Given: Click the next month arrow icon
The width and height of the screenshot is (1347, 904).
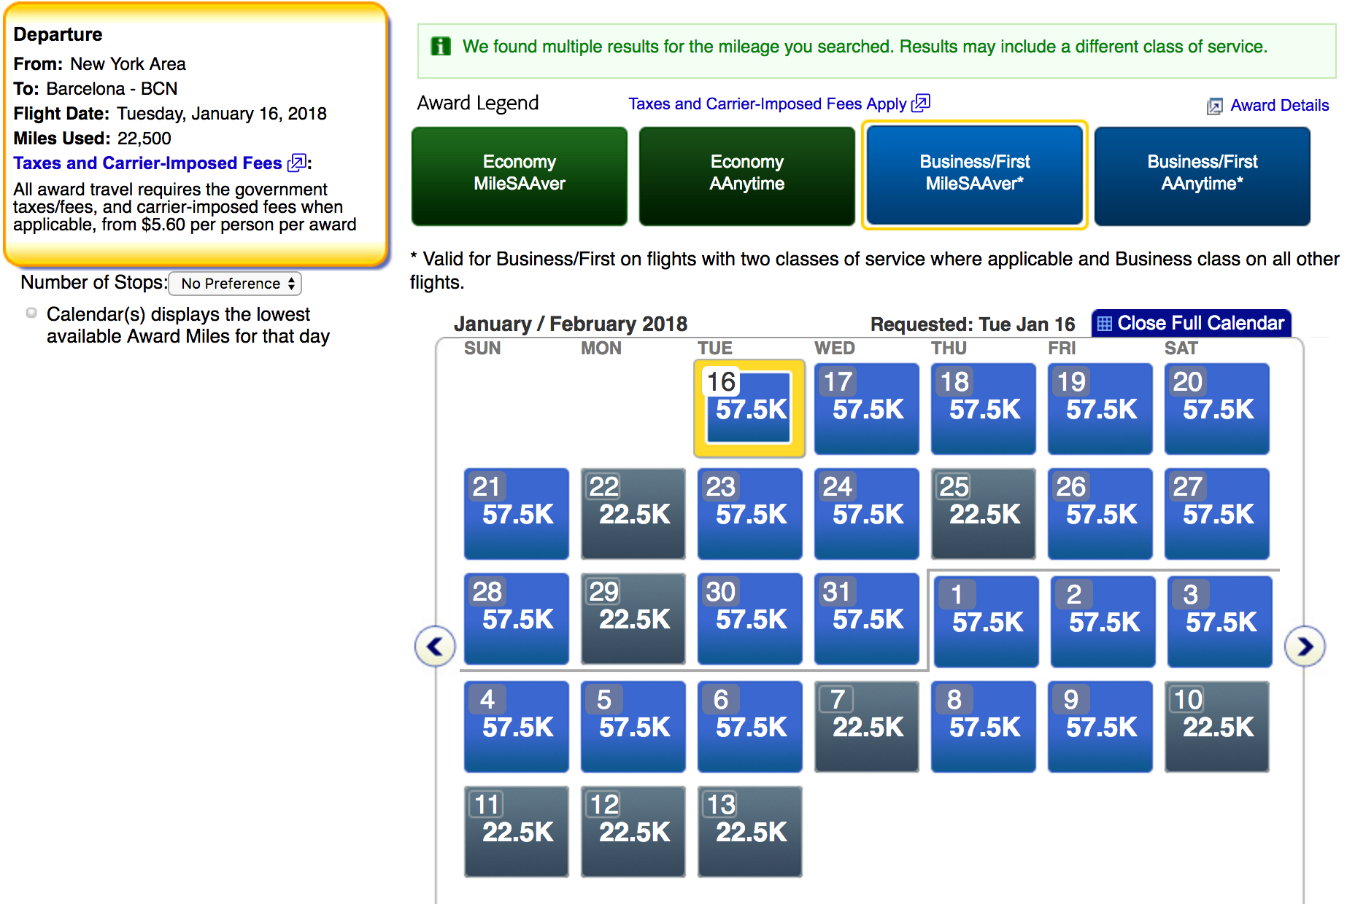Looking at the screenshot, I should pos(1305,646).
